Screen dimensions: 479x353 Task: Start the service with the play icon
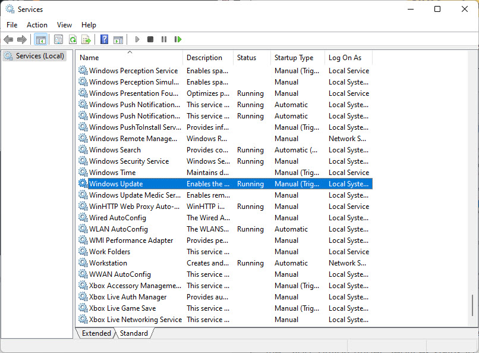click(x=137, y=39)
